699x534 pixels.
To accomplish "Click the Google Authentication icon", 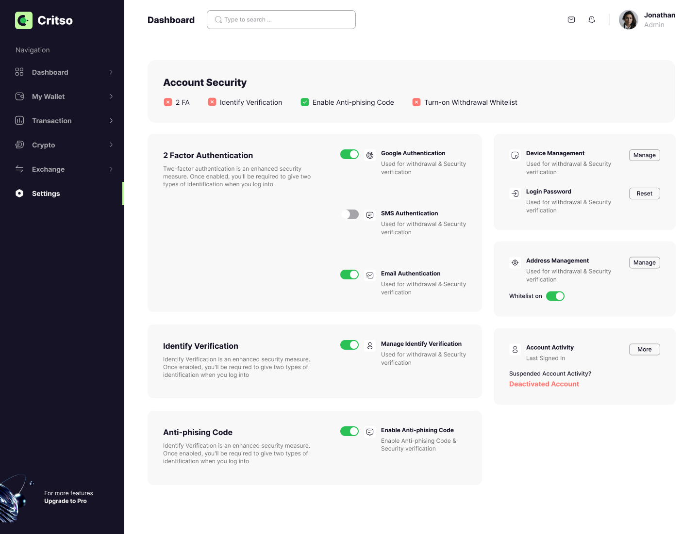I will click(x=370, y=155).
